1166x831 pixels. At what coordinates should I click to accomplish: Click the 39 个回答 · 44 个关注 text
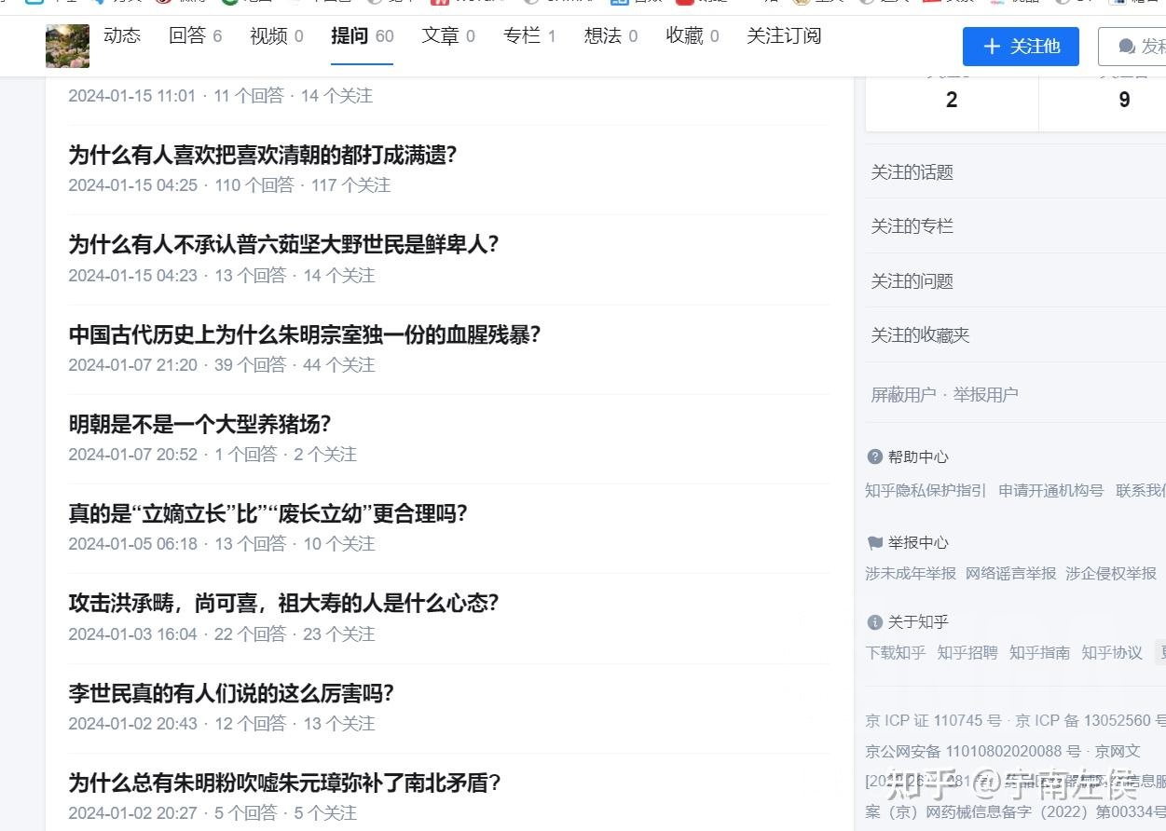[x=295, y=364]
